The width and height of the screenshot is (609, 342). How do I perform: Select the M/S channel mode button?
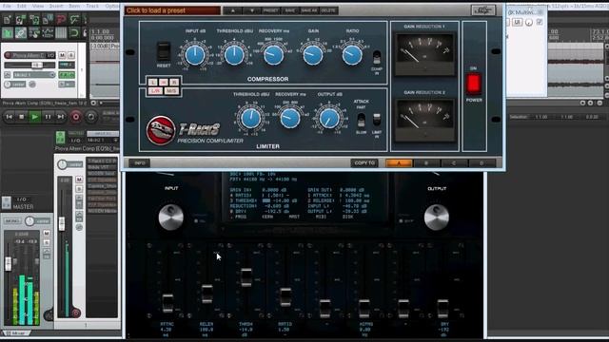point(171,91)
